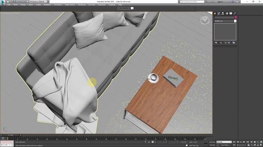This screenshot has height=147, width=263.
Task: Toggle Key Mode button
Action: coord(234,145)
